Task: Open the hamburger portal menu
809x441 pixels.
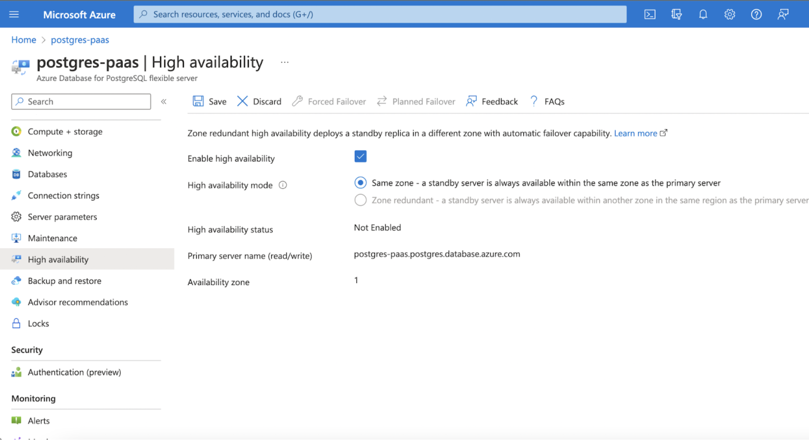Action: click(x=14, y=14)
